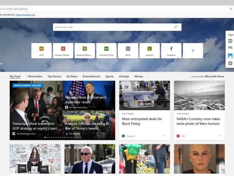Screen dimensions: 234x176
Task: Open Pompeo faces political peril story
Action: [x=86, y=100]
